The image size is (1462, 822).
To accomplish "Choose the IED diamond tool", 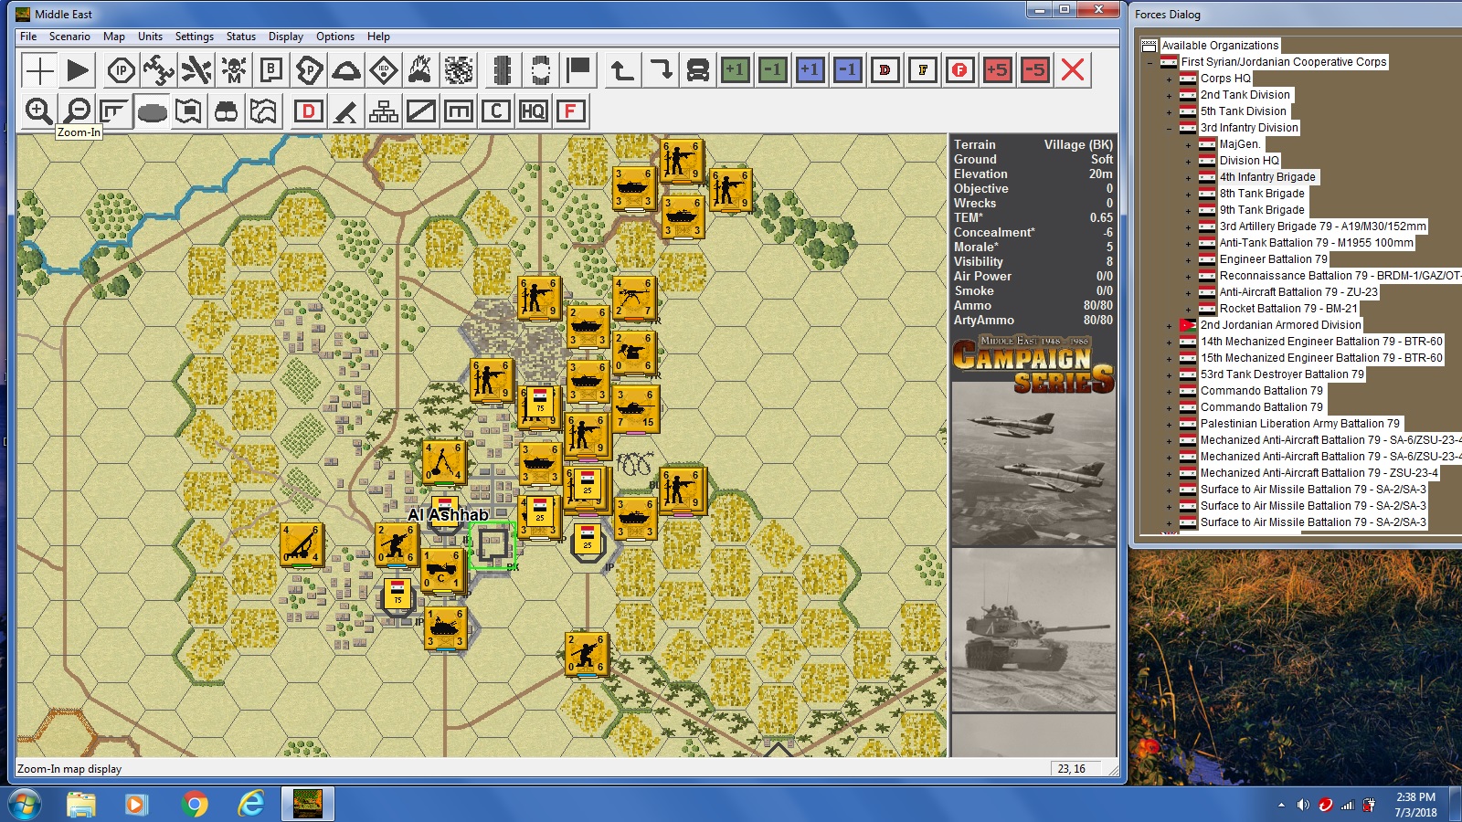I will click(x=384, y=69).
